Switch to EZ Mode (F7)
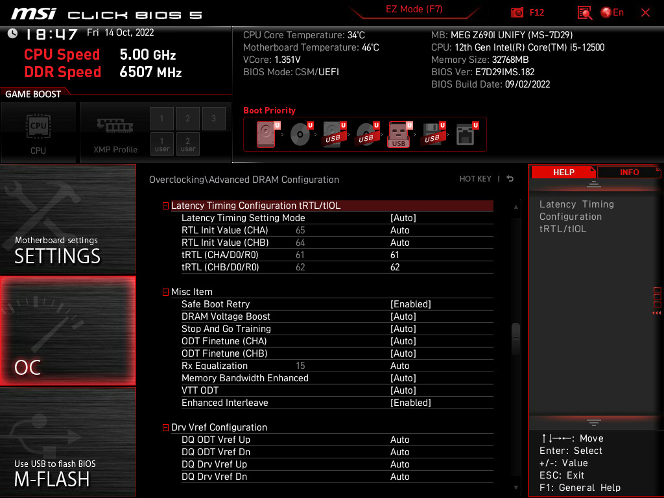664x498 pixels. (414, 9)
